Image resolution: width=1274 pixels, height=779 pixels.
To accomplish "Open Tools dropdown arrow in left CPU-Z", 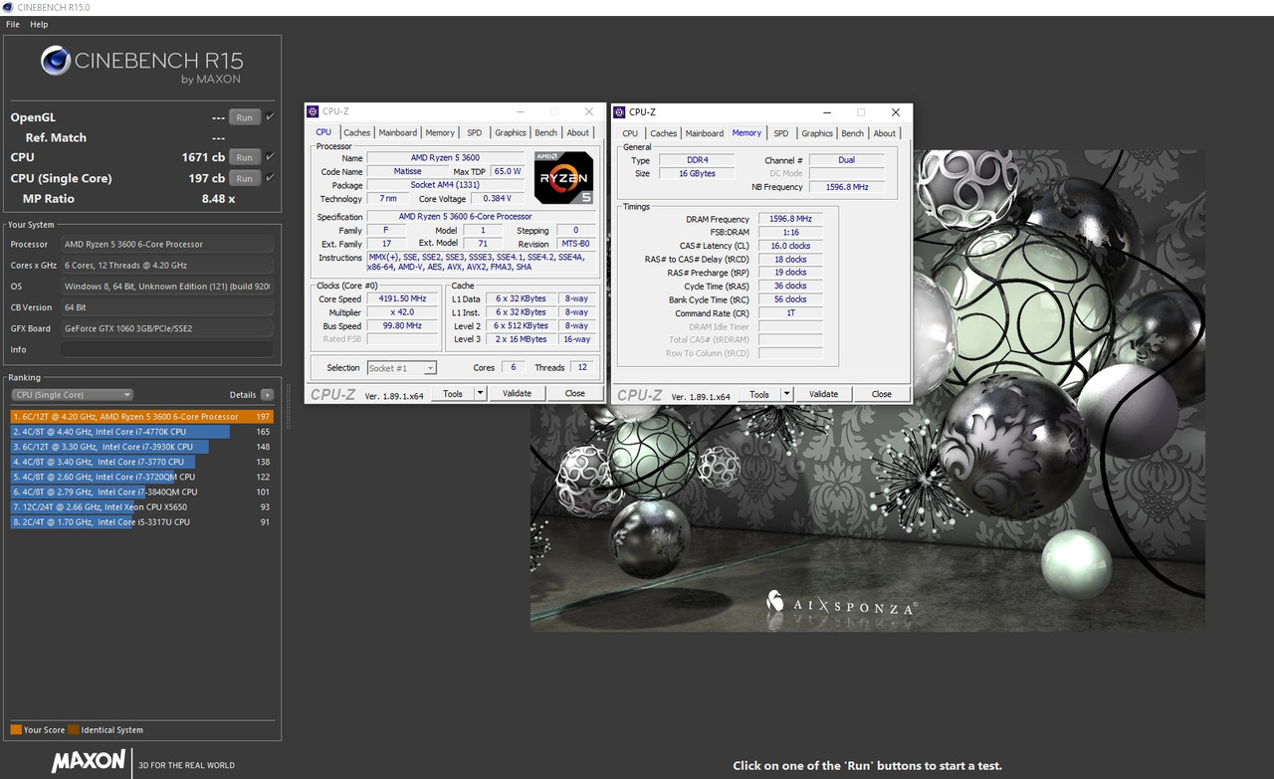I will click(480, 393).
